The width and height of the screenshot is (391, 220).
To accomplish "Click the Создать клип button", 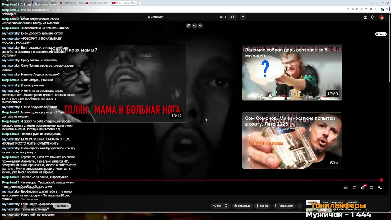I will [x=284, y=206].
